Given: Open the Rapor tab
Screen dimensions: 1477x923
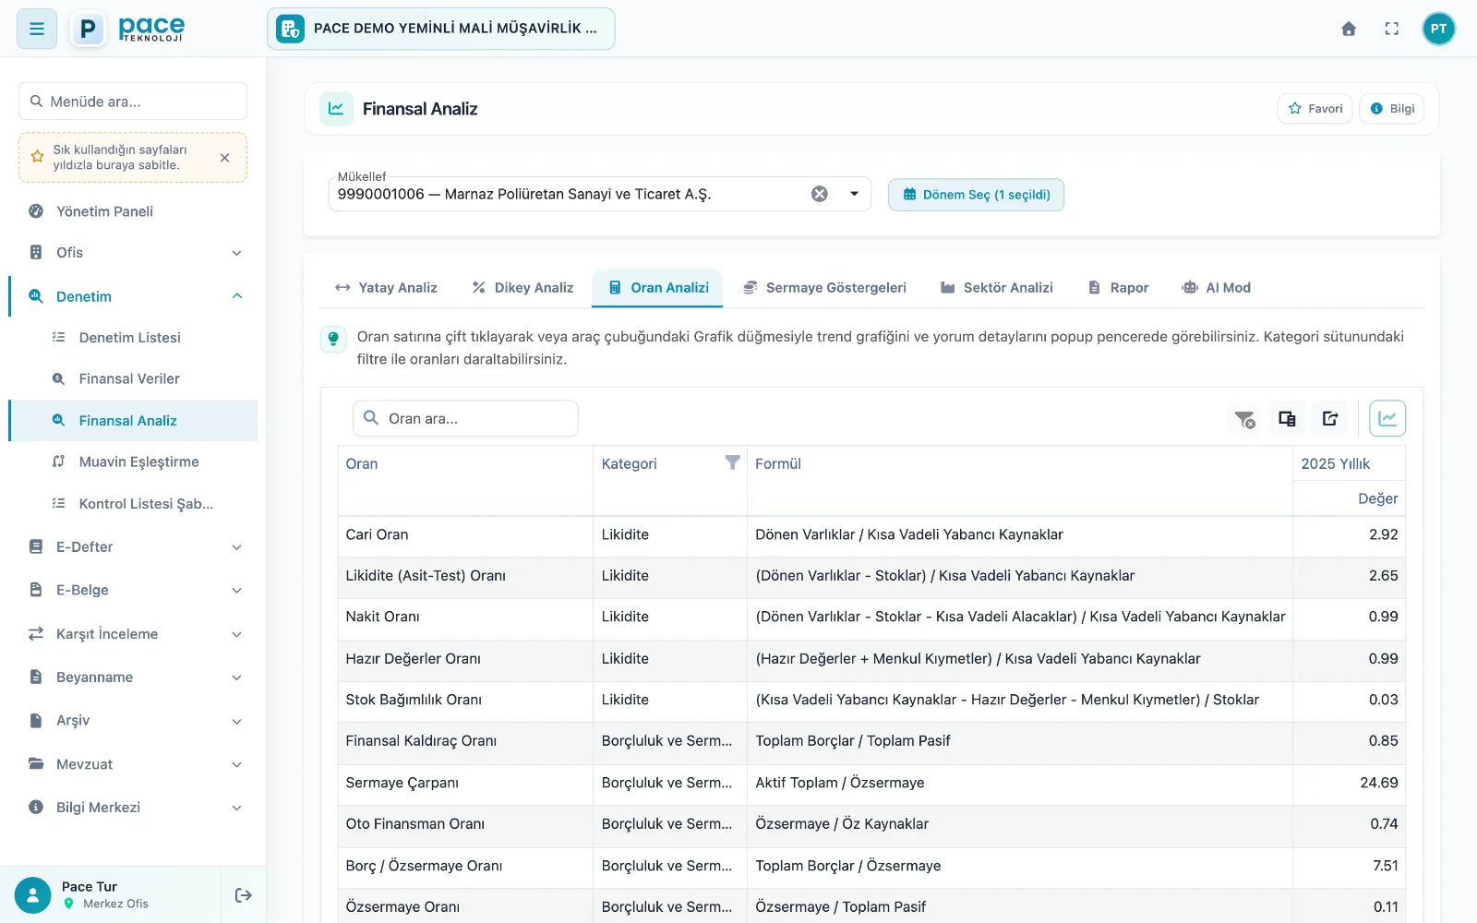Looking at the screenshot, I should (x=1119, y=288).
